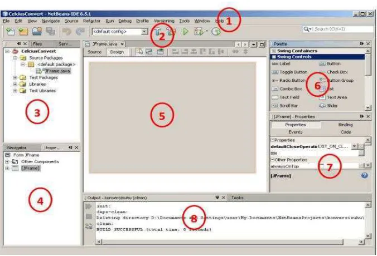The image size is (377, 256).
Task: Click the Profile Main Project clock icon
Action: coord(216,31)
